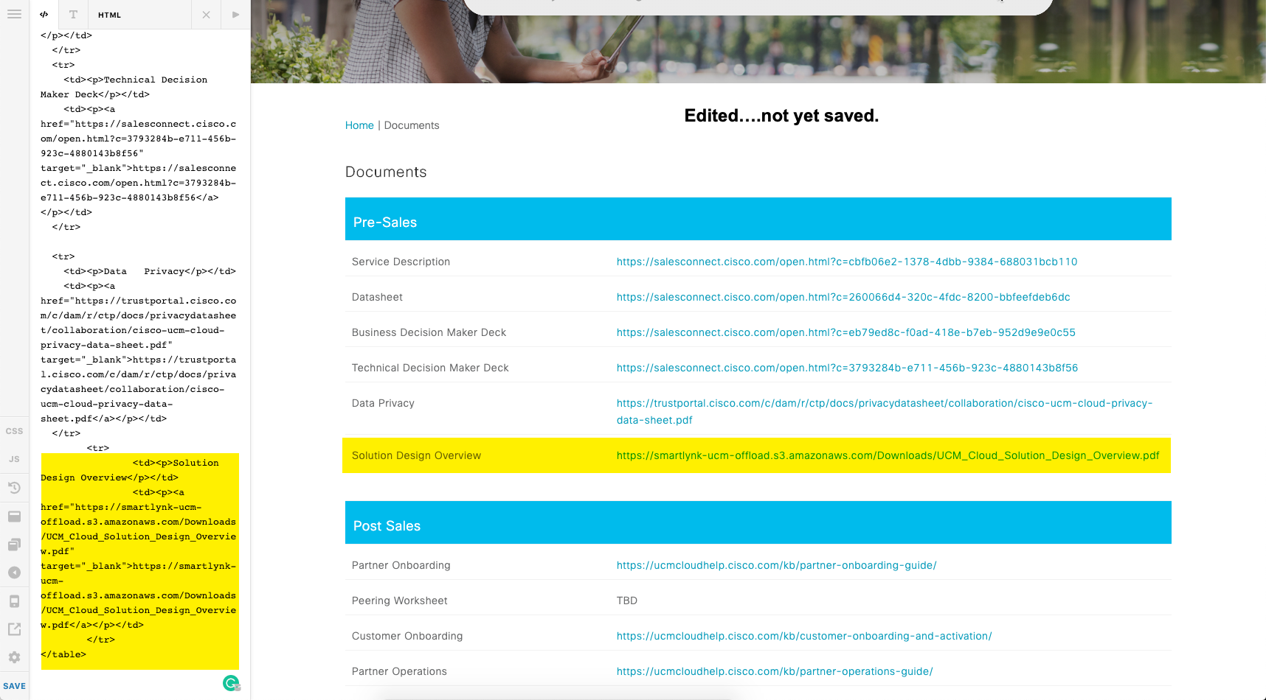
Task: Open revision history clock icon
Action: 14,487
